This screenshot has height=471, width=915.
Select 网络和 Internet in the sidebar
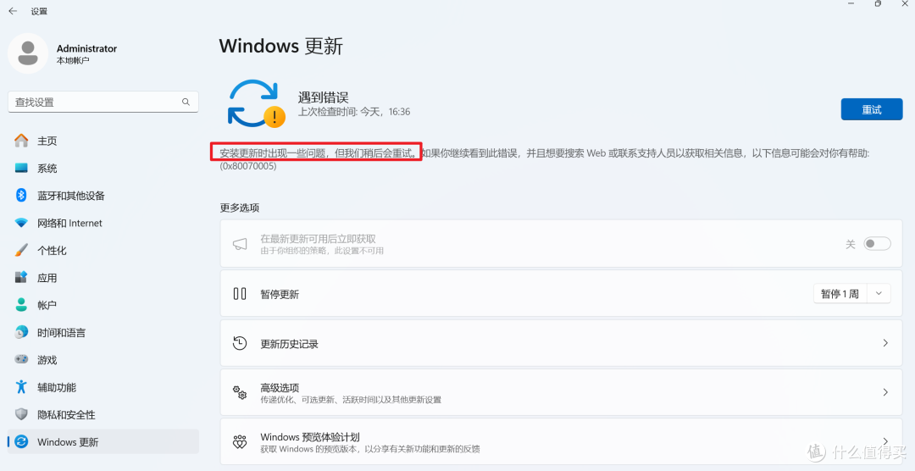tap(103, 223)
